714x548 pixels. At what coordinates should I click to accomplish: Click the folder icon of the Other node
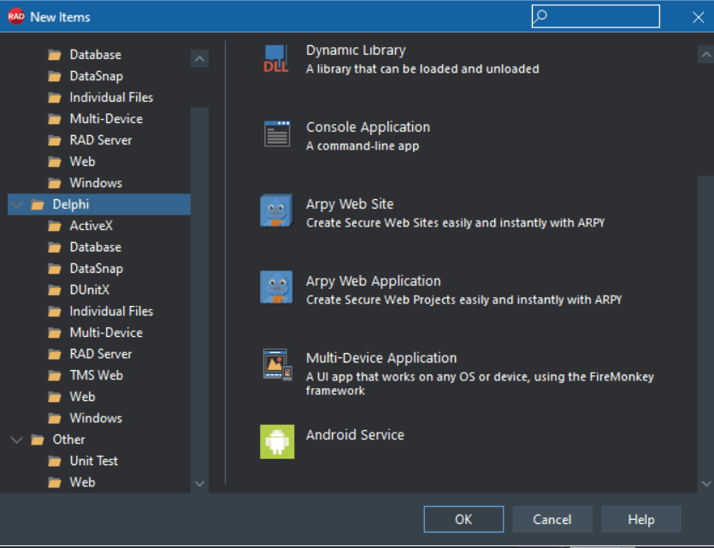click(38, 440)
